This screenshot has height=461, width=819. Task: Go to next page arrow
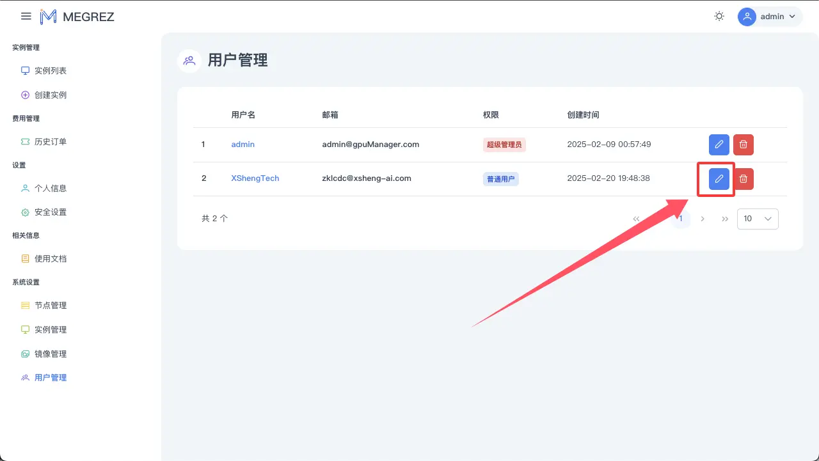point(703,219)
